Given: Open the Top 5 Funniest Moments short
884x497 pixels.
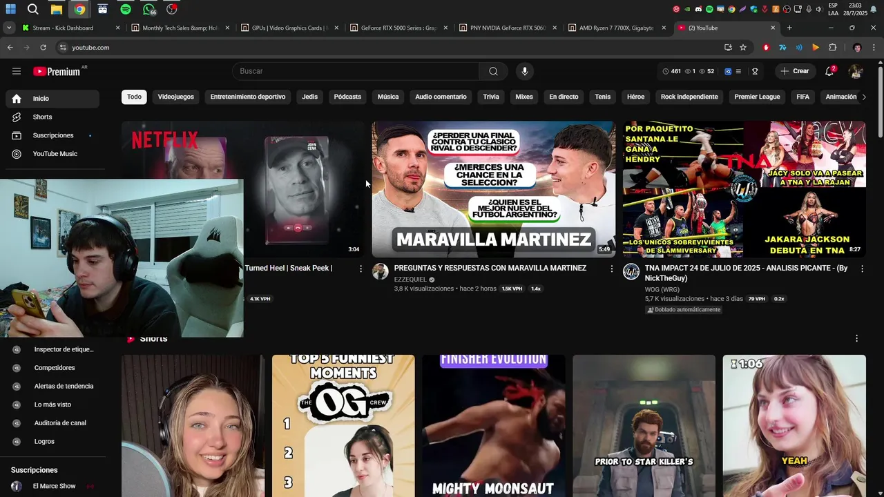Looking at the screenshot, I should (x=343, y=425).
